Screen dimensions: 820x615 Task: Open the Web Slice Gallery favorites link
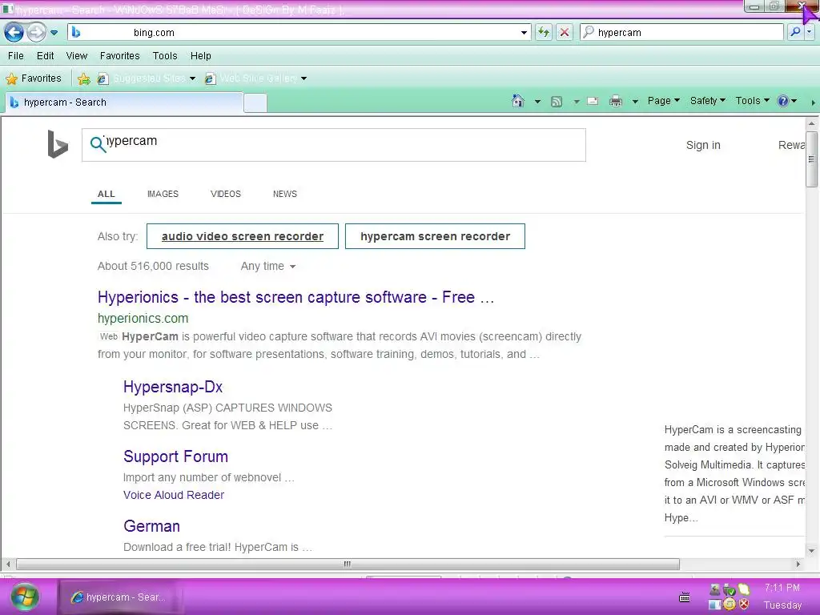pyautogui.click(x=255, y=78)
